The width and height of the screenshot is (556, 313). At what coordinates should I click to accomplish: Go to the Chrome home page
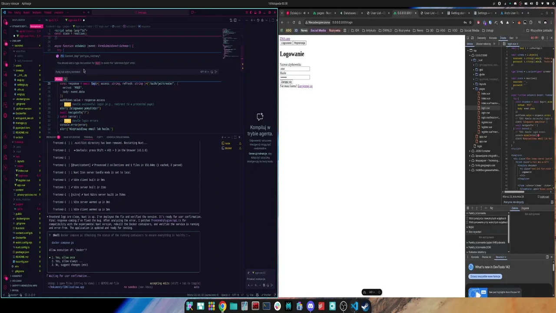click(299, 22)
